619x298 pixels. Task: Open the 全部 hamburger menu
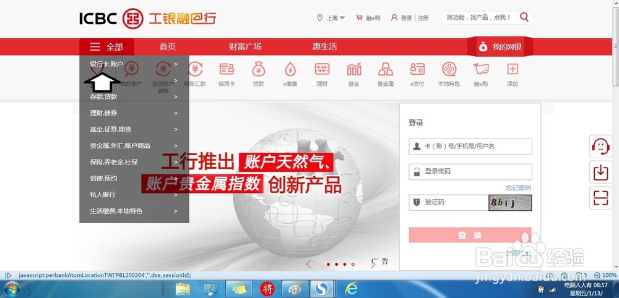(106, 47)
